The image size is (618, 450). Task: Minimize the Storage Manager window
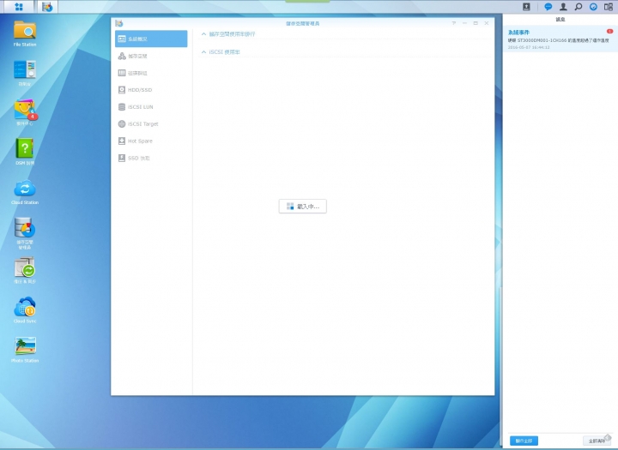464,23
